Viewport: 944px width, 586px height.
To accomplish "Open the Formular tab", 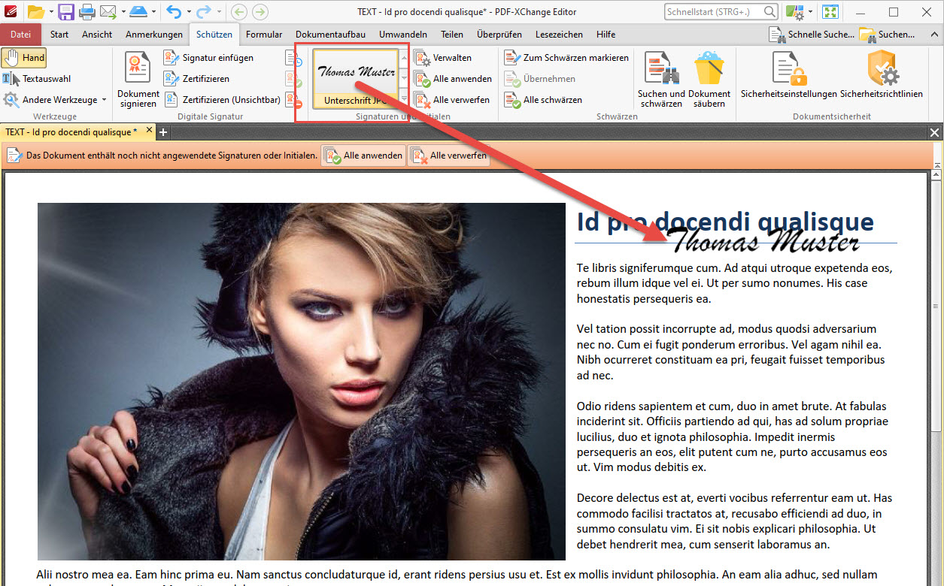I will point(264,35).
